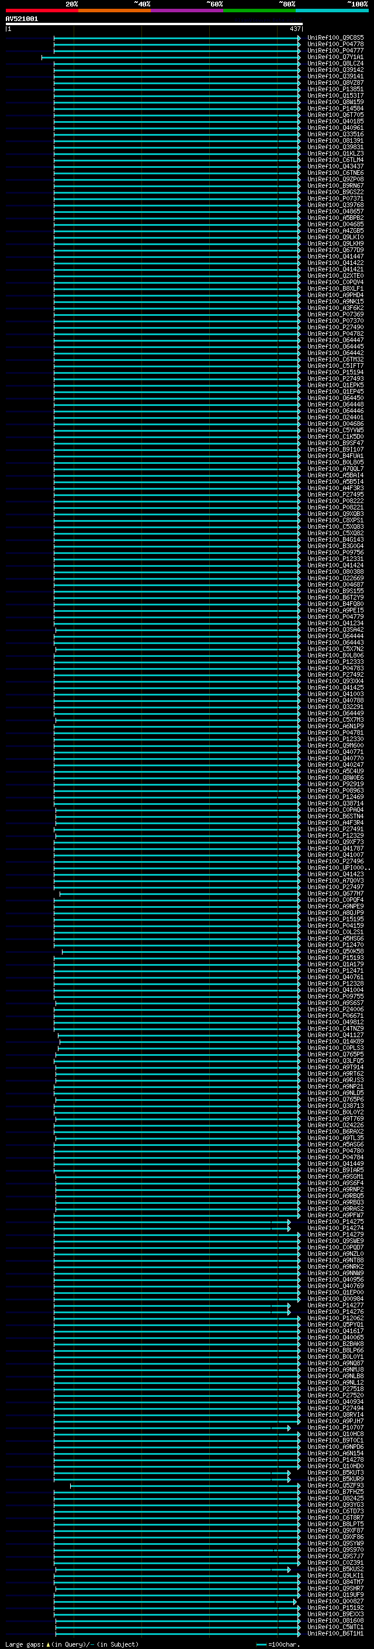
Task: Click hit label UniRef100_C0L2S1
Action: tap(335, 932)
